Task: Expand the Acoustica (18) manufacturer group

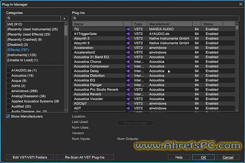Action: click(x=9, y=76)
